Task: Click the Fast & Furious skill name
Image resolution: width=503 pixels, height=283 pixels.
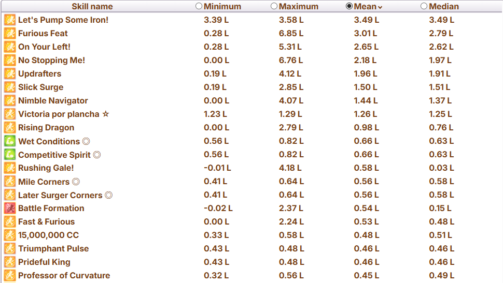Action: pyautogui.click(x=47, y=221)
